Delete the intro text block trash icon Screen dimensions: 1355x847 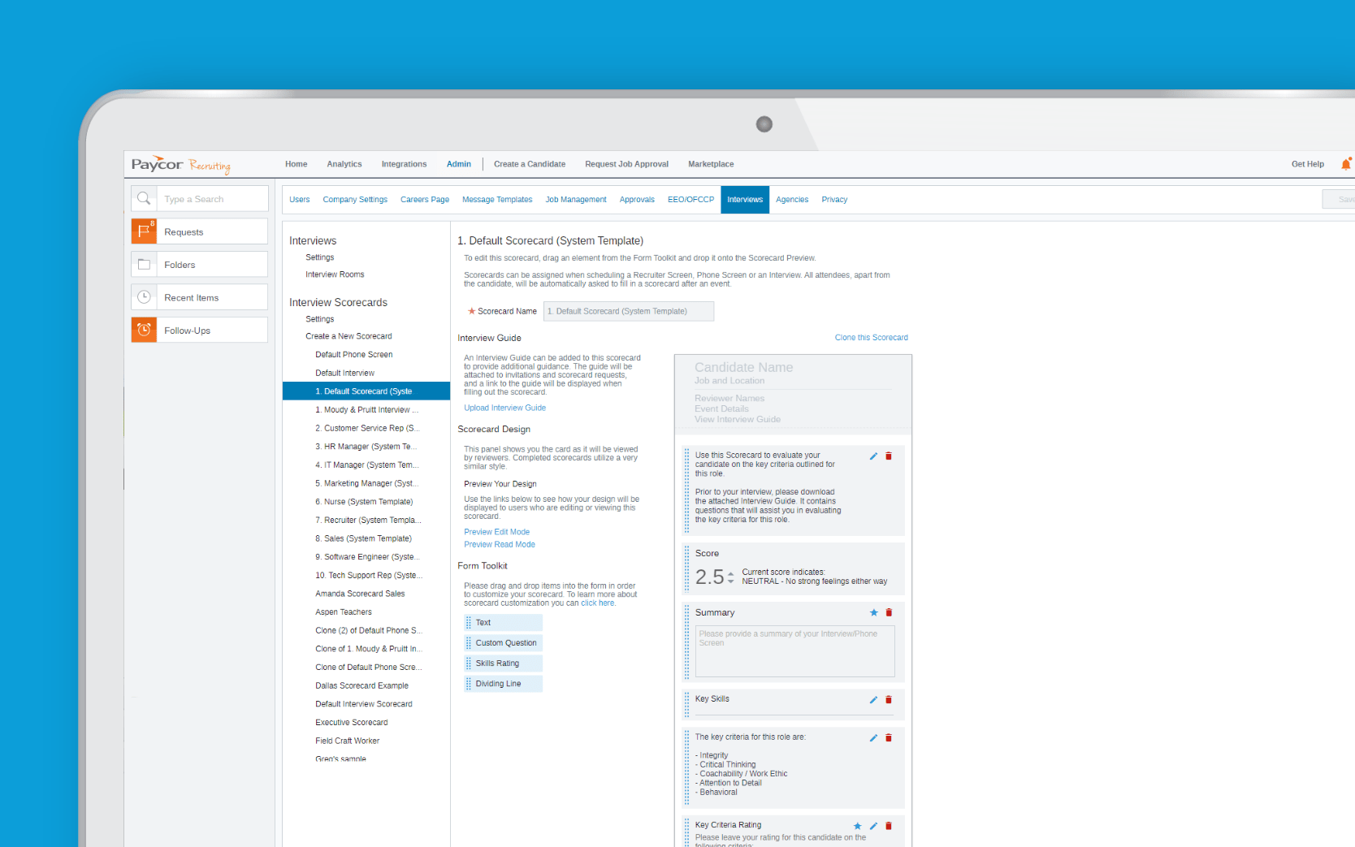(x=889, y=456)
